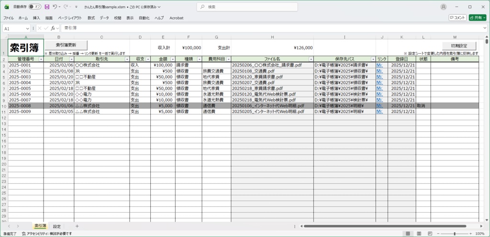Open the undo history dropdown arrow
This screenshot has width=490, height=237.
pos(60,7)
